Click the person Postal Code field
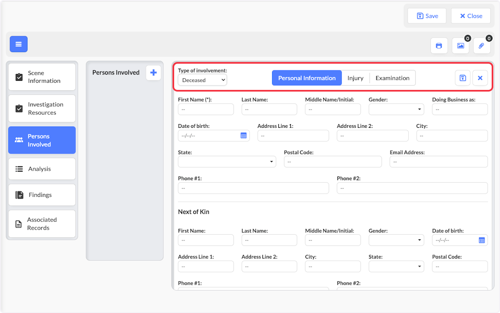 tap(333, 161)
